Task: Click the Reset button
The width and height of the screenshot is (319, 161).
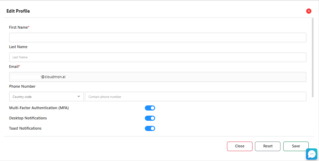Action: tap(268, 146)
